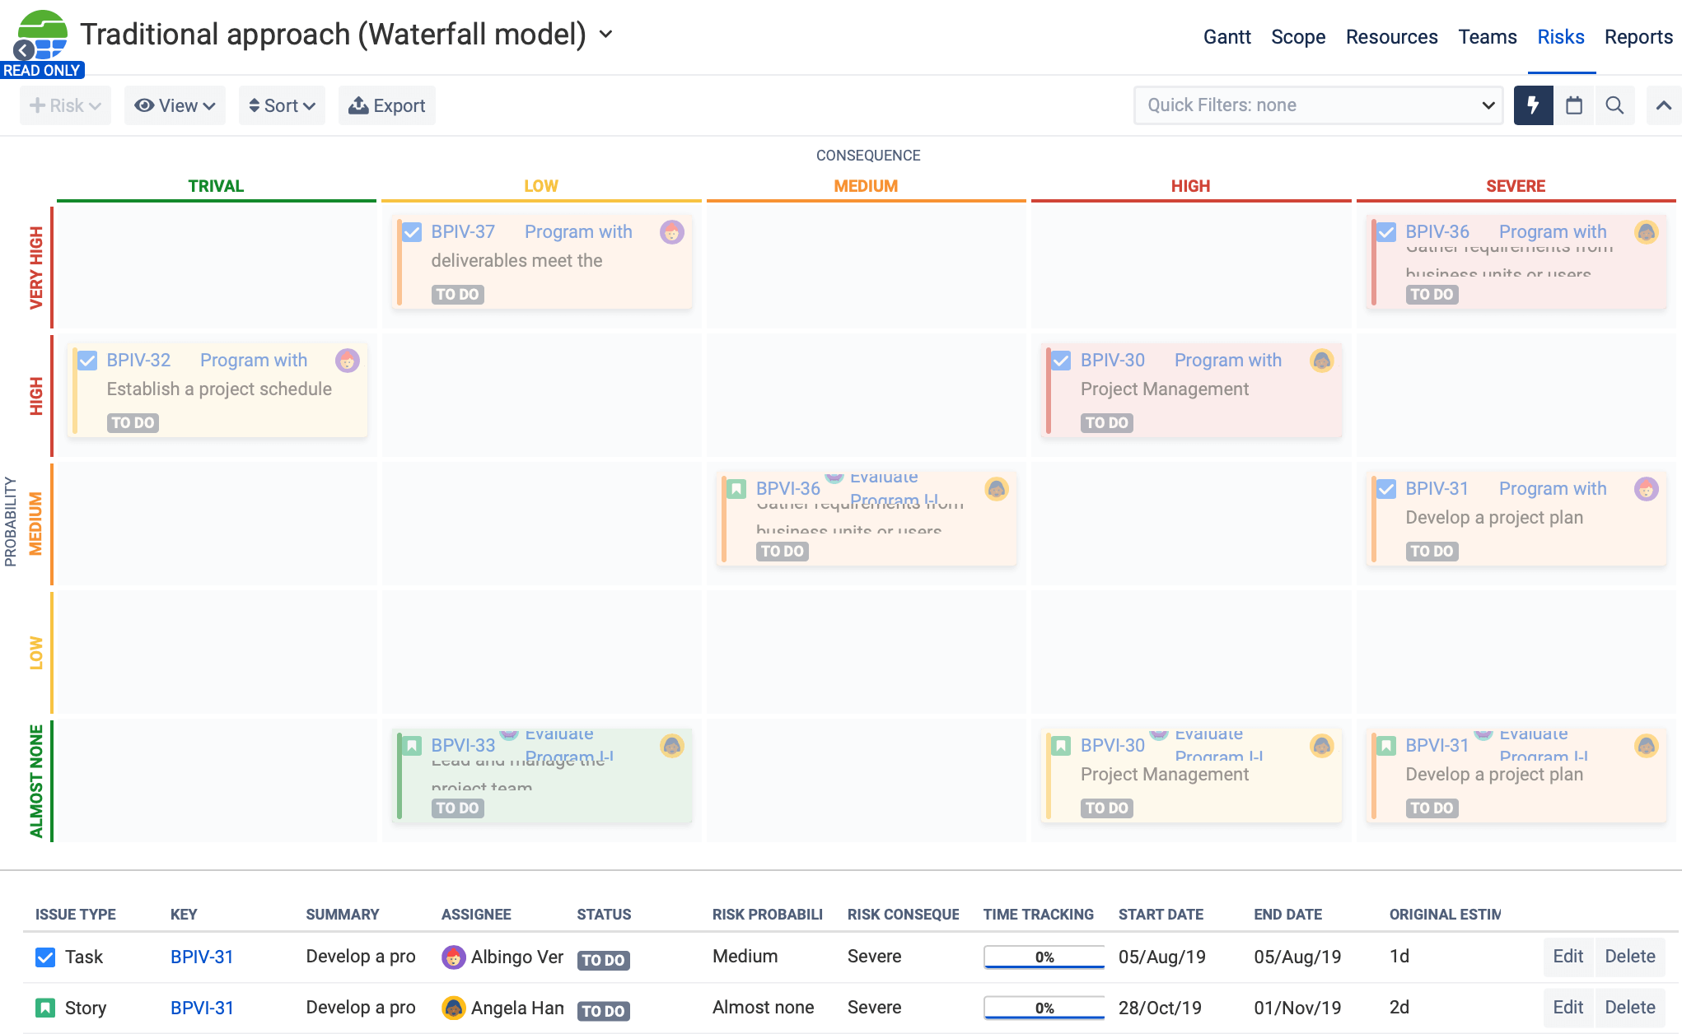Open the Reports tab
Screen dimensions: 1682x1034
click(1638, 37)
